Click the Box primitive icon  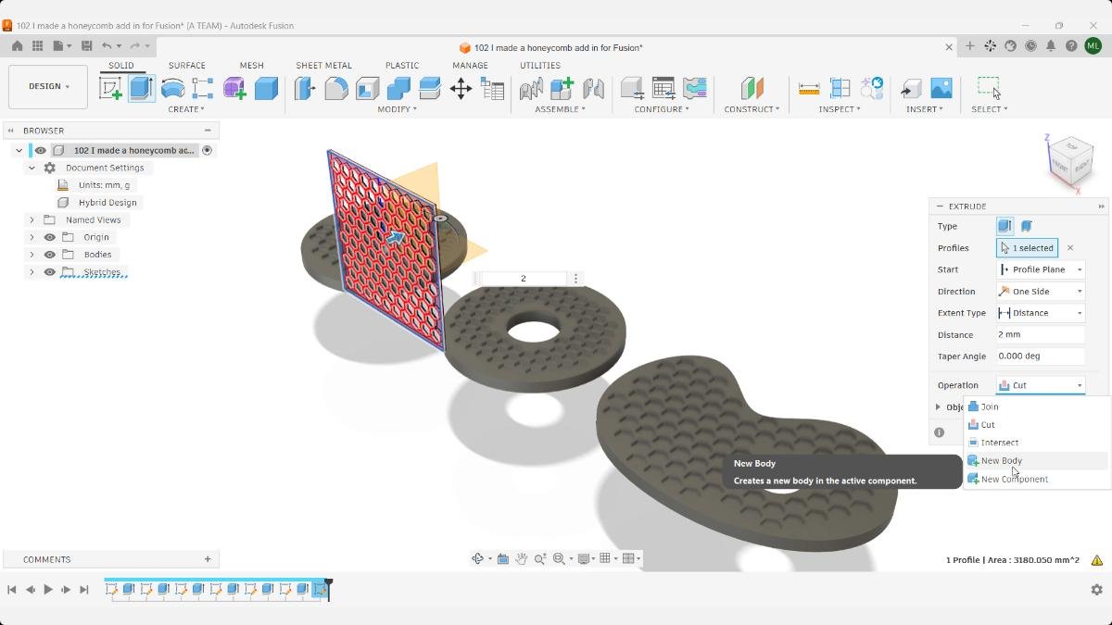coord(266,88)
